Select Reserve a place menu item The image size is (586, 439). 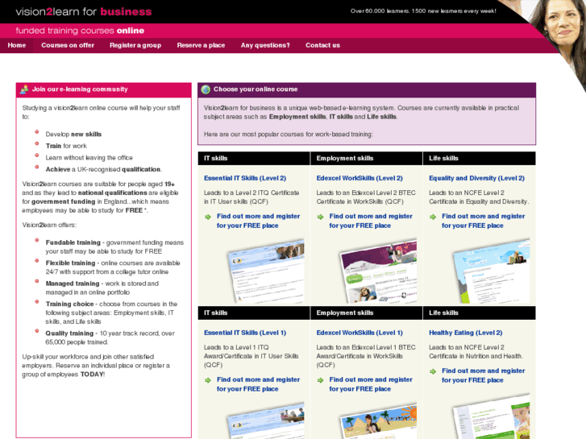pyautogui.click(x=201, y=45)
